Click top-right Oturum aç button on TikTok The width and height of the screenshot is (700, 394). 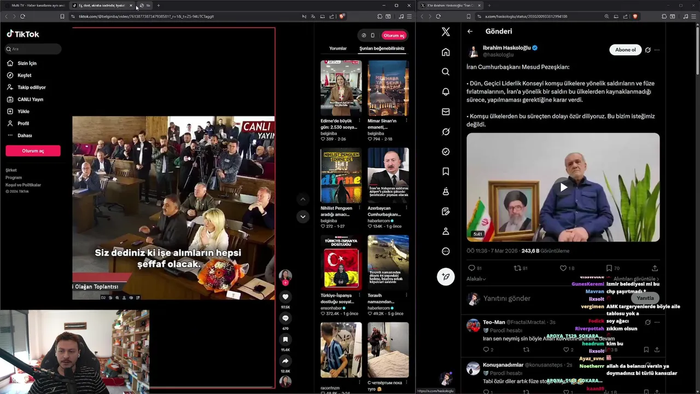coord(394,36)
